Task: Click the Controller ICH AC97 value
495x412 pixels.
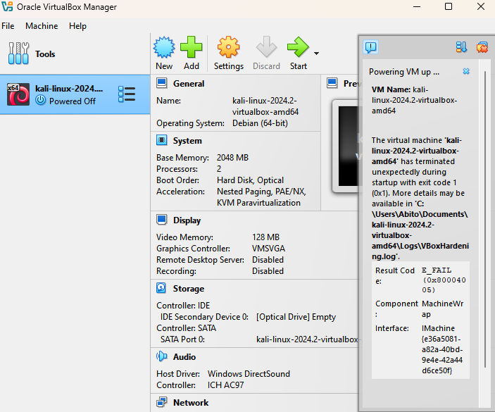Action: coord(225,385)
